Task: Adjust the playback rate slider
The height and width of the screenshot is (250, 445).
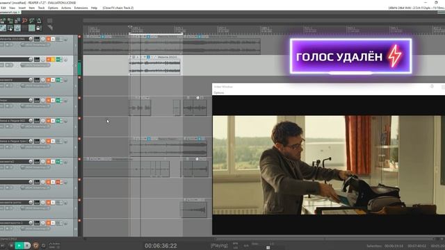Action: [x=268, y=248]
